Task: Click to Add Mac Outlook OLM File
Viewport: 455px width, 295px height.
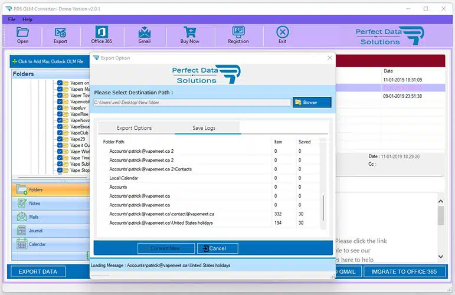Action: tap(50, 61)
